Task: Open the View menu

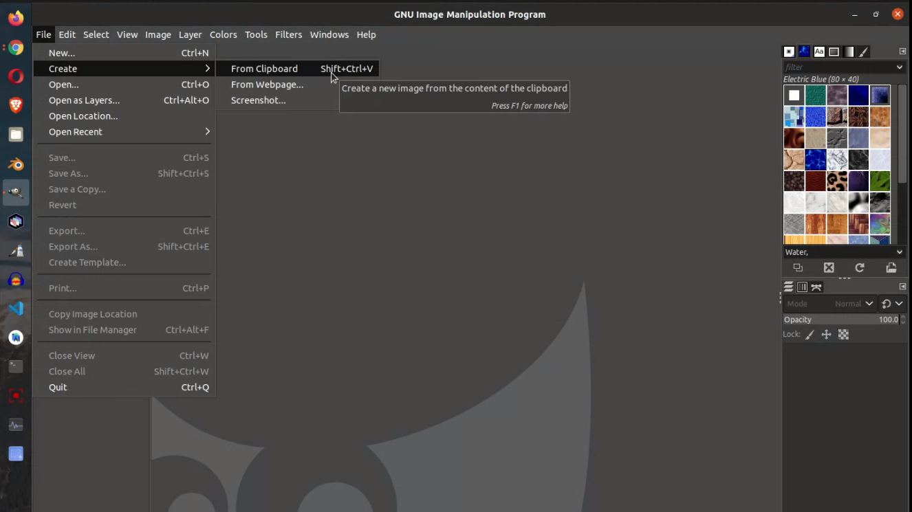Action: pos(127,34)
